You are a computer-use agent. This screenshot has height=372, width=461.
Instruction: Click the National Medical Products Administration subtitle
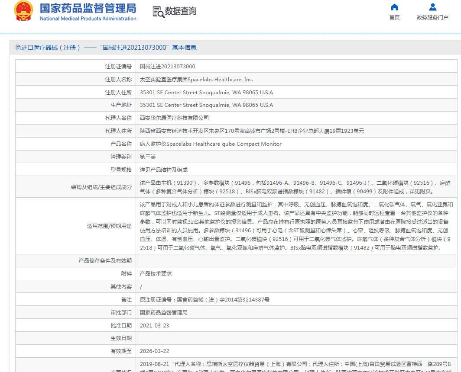(x=88, y=19)
